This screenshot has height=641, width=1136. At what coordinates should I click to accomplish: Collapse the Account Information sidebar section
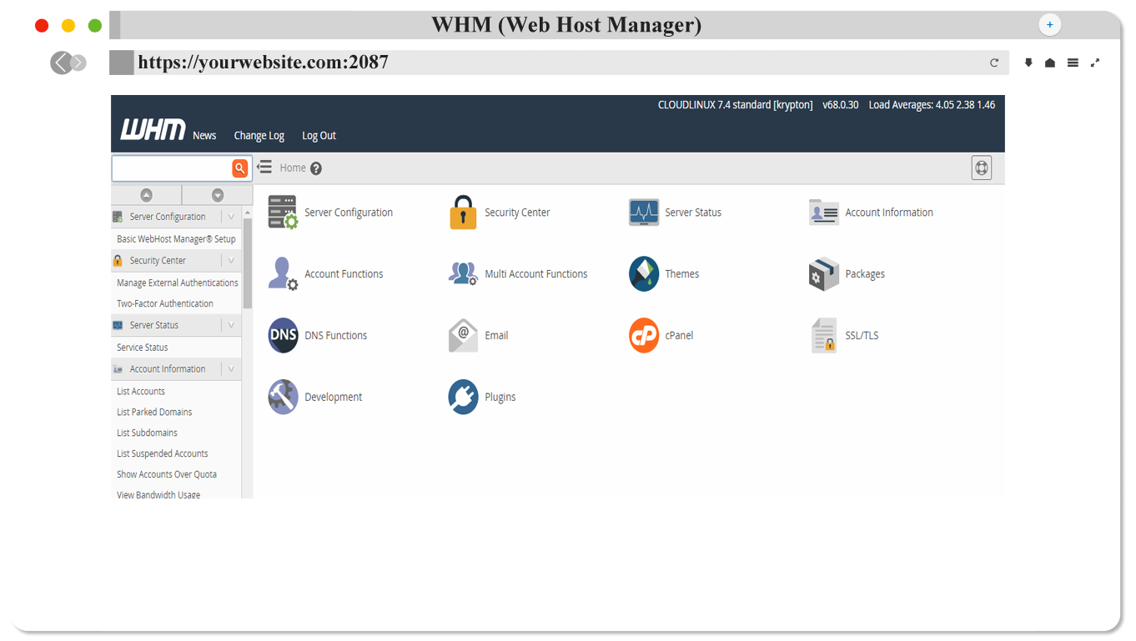[x=231, y=369]
